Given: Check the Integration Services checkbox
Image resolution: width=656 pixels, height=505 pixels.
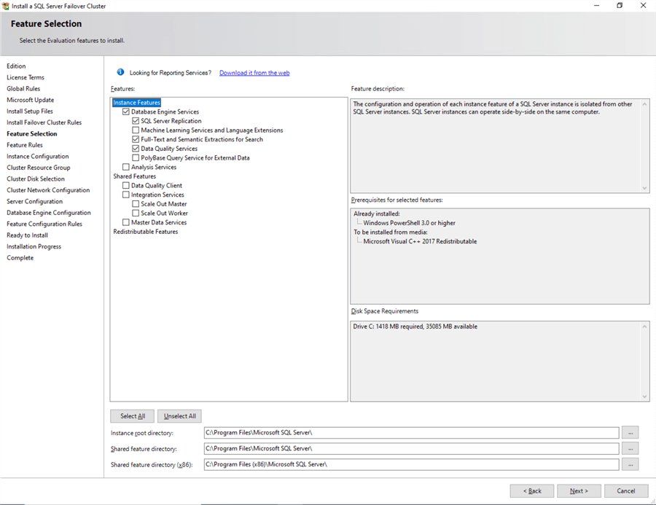Looking at the screenshot, I should (x=126, y=195).
